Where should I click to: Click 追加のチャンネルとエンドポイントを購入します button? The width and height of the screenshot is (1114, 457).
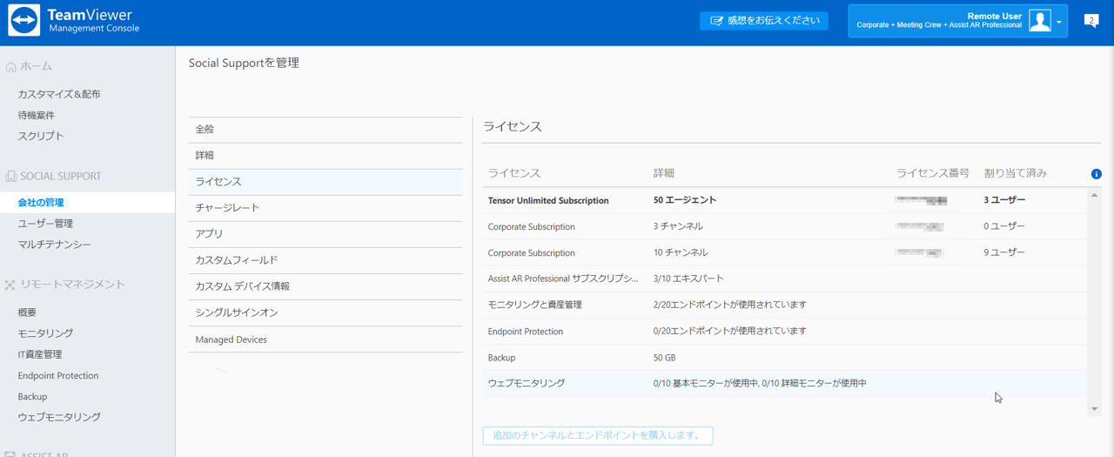tap(598, 435)
